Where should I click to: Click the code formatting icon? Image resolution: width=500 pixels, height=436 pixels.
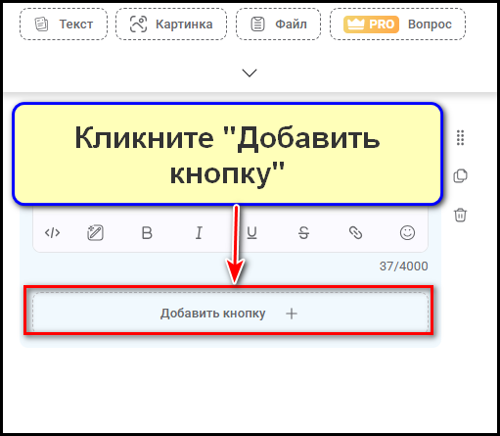coord(52,233)
